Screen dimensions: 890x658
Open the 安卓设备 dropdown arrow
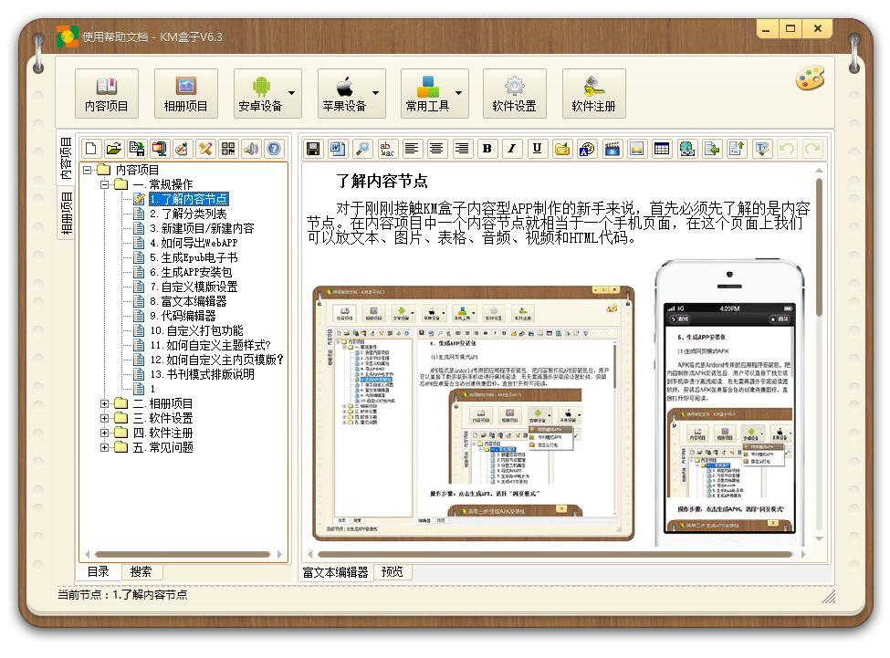pos(292,93)
